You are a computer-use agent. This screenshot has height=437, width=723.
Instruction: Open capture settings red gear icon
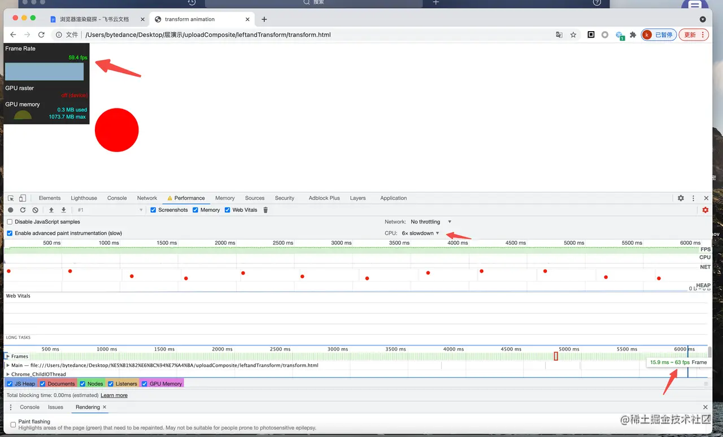(x=705, y=210)
